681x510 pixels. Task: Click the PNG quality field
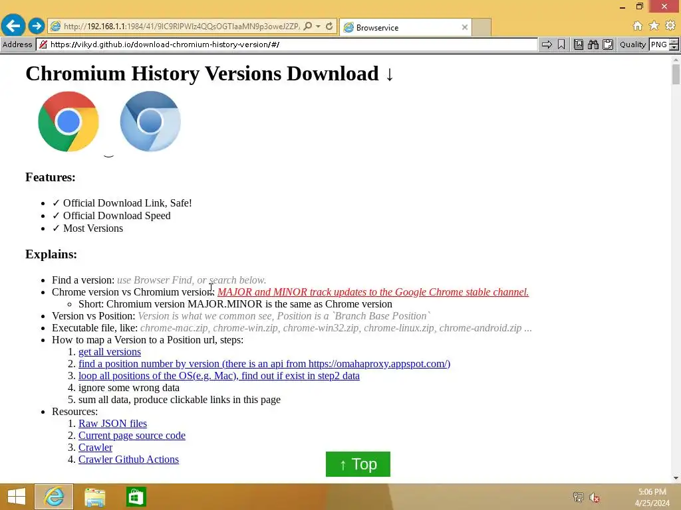(x=659, y=44)
